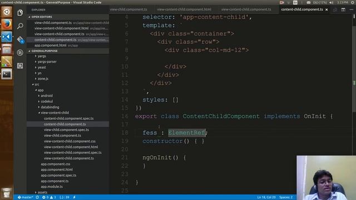Click the screen recorder tray icon
356x200 pixels.
pyautogui.click(x=282, y=2)
